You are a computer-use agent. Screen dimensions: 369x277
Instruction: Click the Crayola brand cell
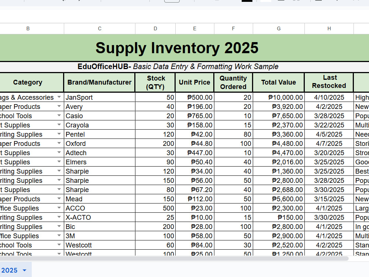click(100, 125)
